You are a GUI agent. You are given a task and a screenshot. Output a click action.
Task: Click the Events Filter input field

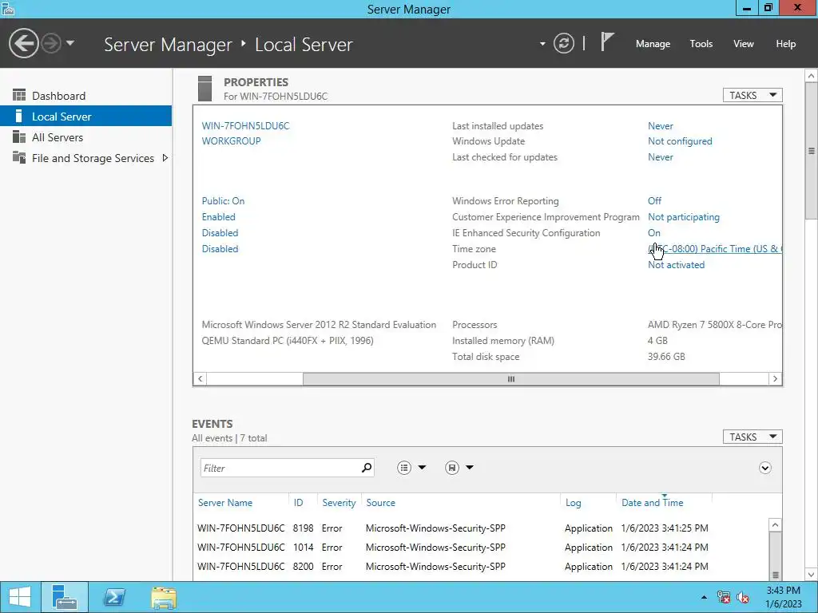(280, 468)
